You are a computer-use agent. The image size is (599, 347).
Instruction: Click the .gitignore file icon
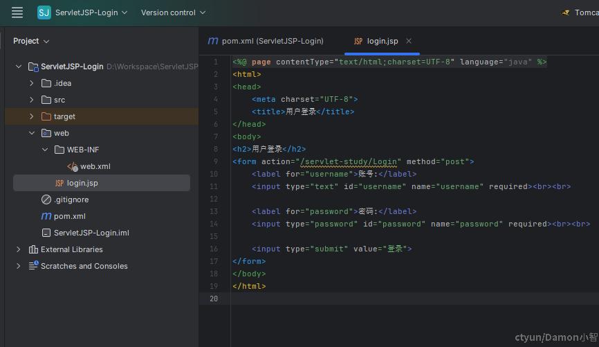tap(46, 199)
